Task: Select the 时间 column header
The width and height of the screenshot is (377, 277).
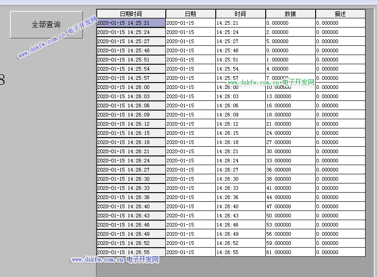Action: point(240,14)
